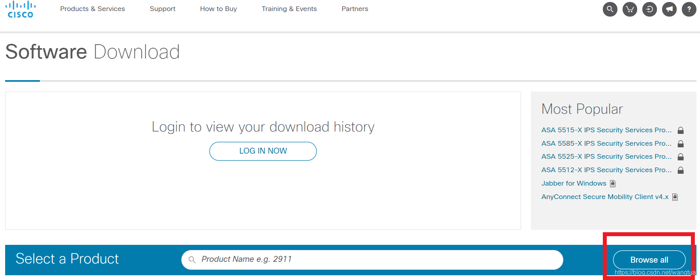Click document icon beside Jabber for Windows
The image size is (700, 280).
(x=613, y=184)
